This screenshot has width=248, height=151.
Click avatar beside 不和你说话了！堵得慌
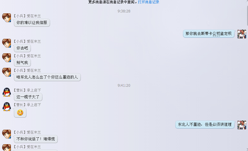[x=7, y=134]
